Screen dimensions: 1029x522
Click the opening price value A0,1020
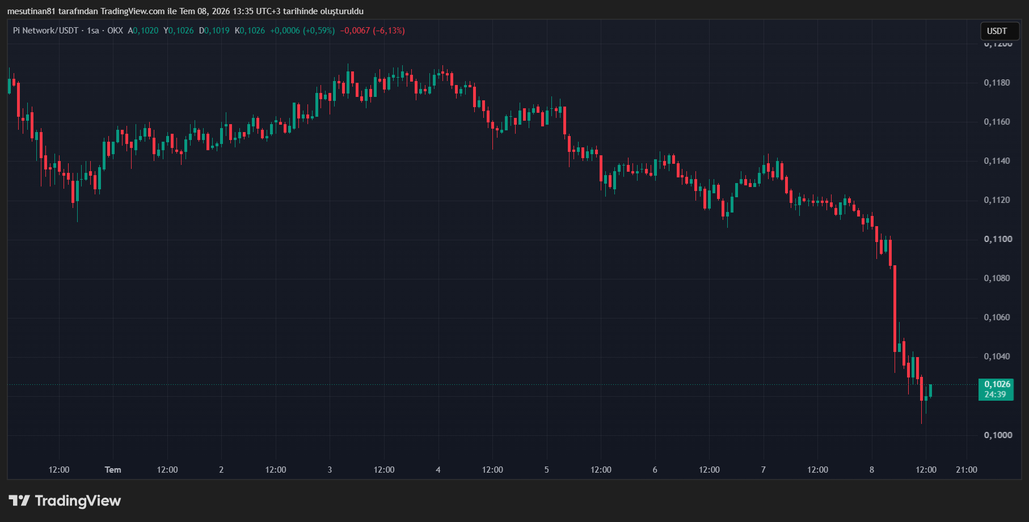click(x=143, y=31)
